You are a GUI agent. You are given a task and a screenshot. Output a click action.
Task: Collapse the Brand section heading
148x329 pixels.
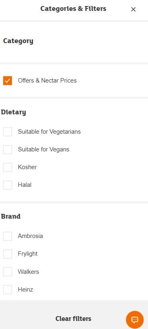[x=11, y=216]
